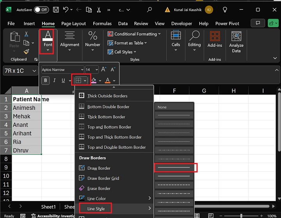Click the Increase Font Size icon
281x218 pixels.
(x=104, y=70)
